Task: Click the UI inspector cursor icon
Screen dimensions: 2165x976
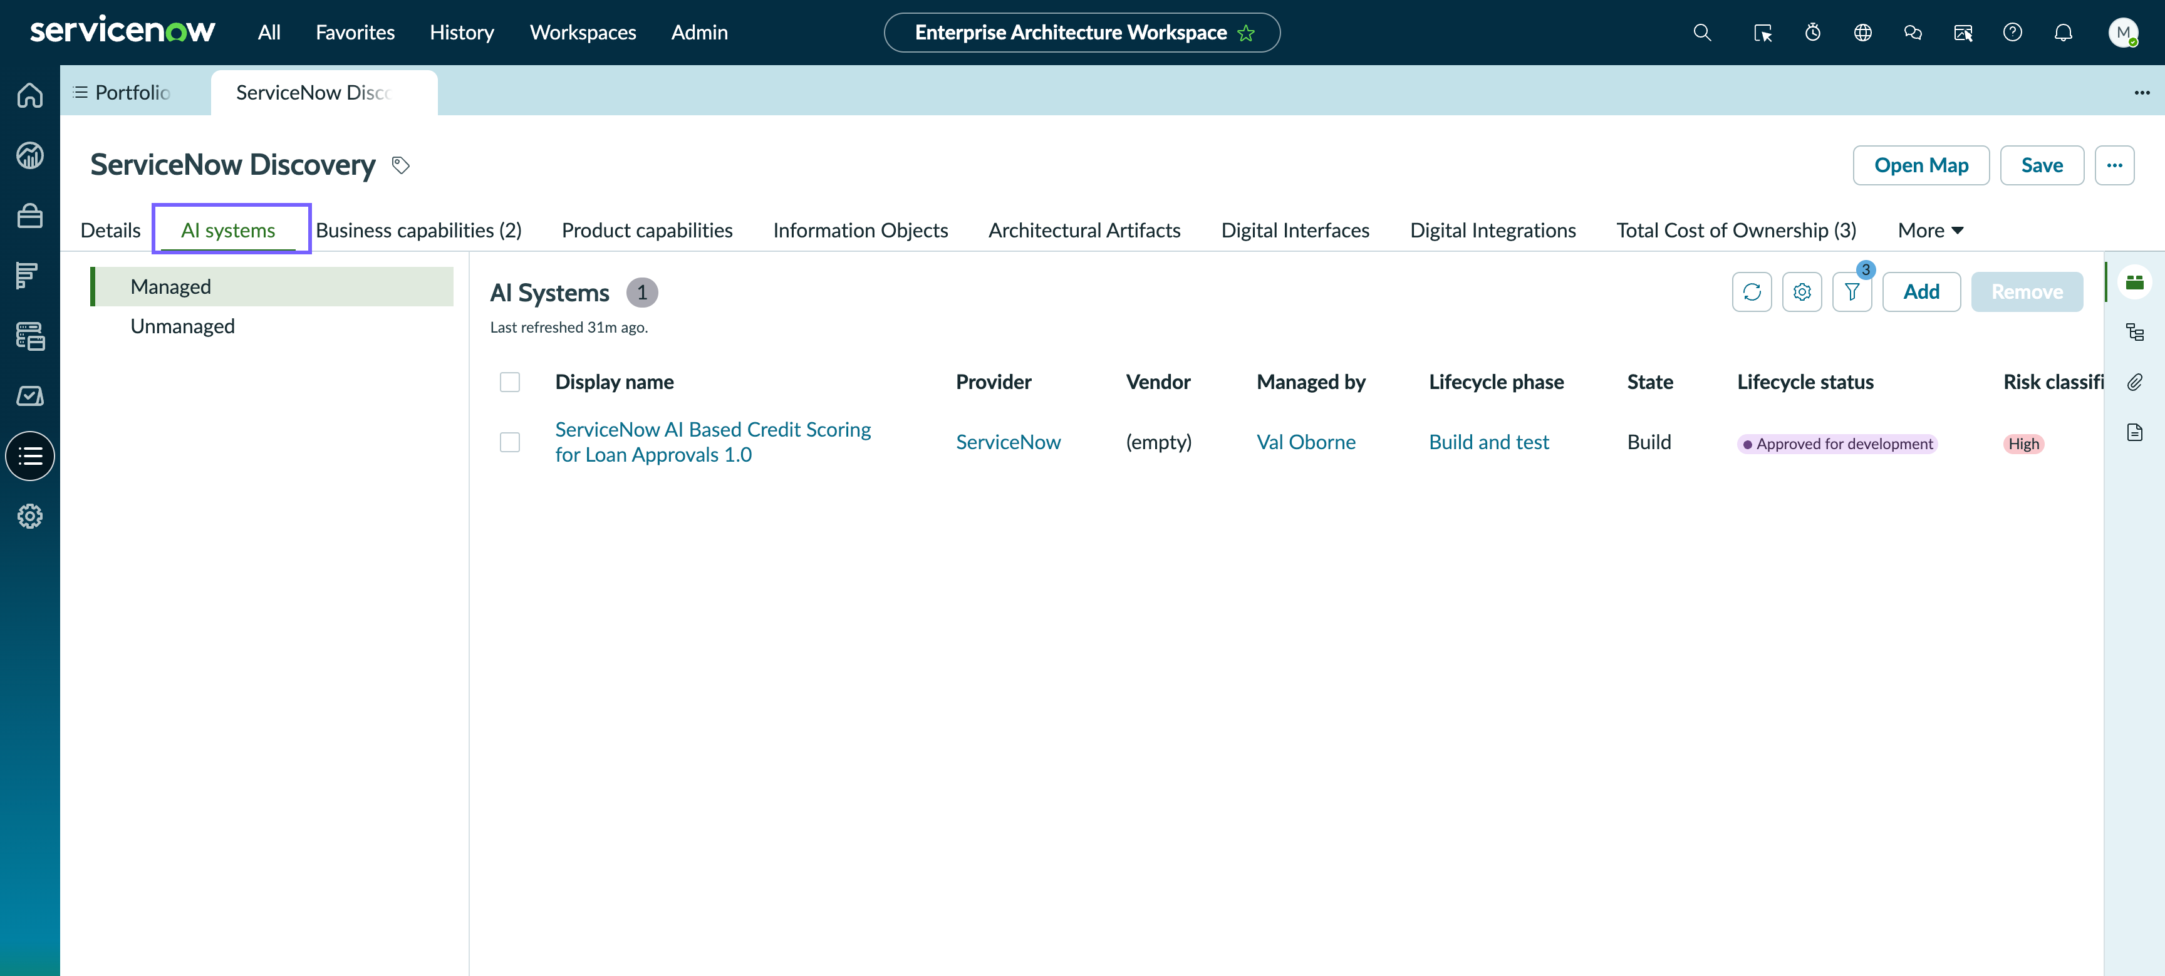Action: pos(1762,33)
